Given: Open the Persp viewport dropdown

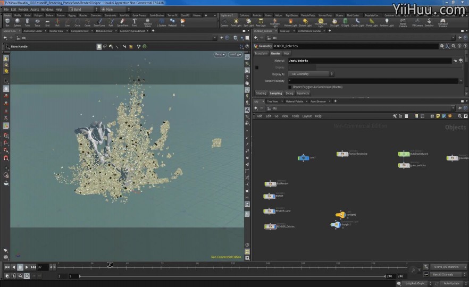Looking at the screenshot, I should coord(220,54).
